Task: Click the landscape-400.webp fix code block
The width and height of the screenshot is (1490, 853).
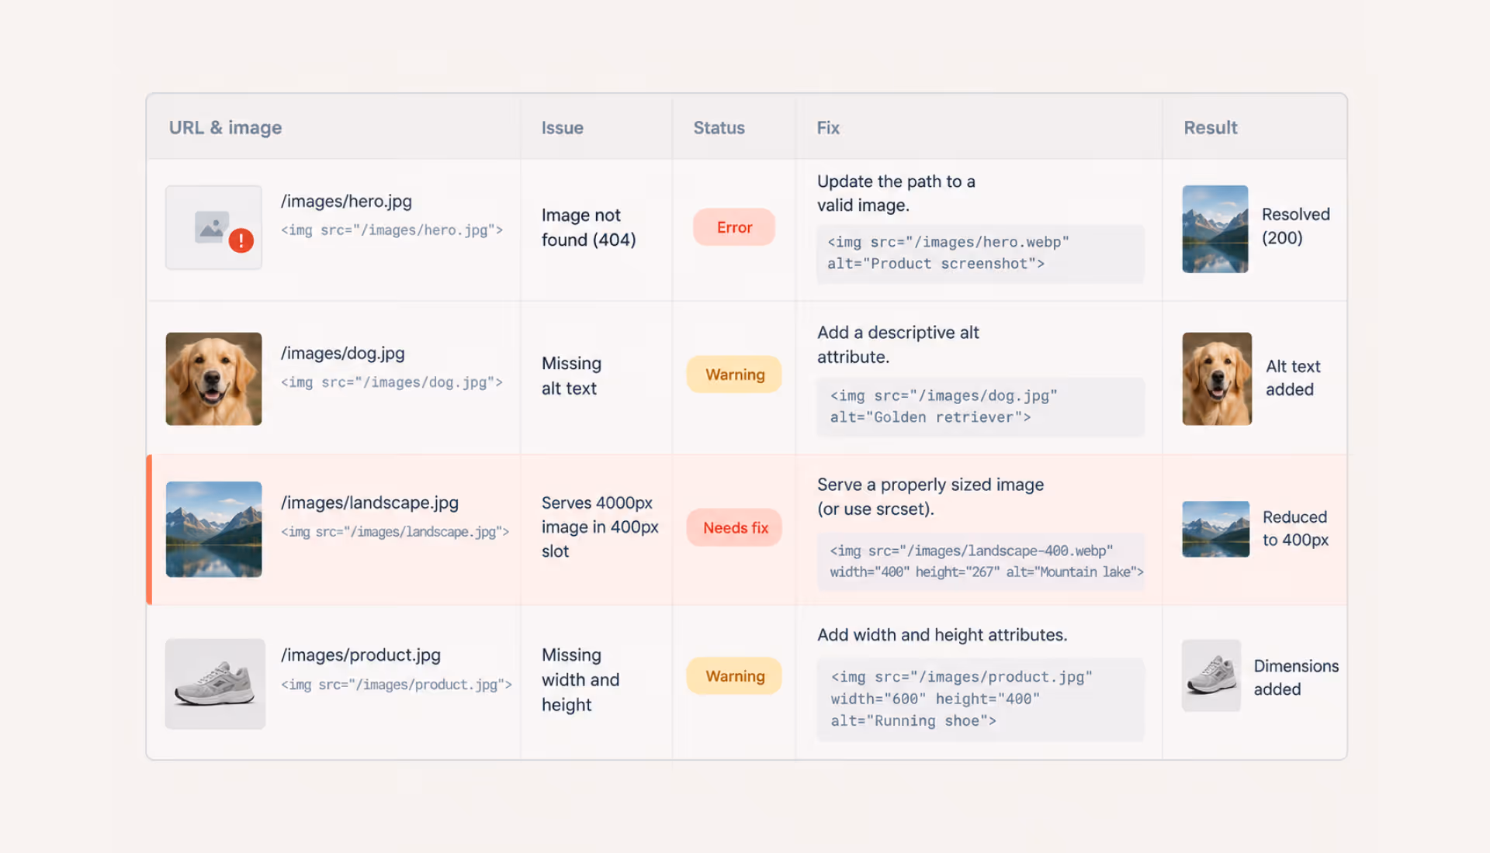Action: 980,561
